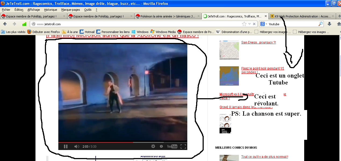Open the Windows bookmark
Image resolution: width=341 pixels, height=161 pixels.
[x=140, y=32]
